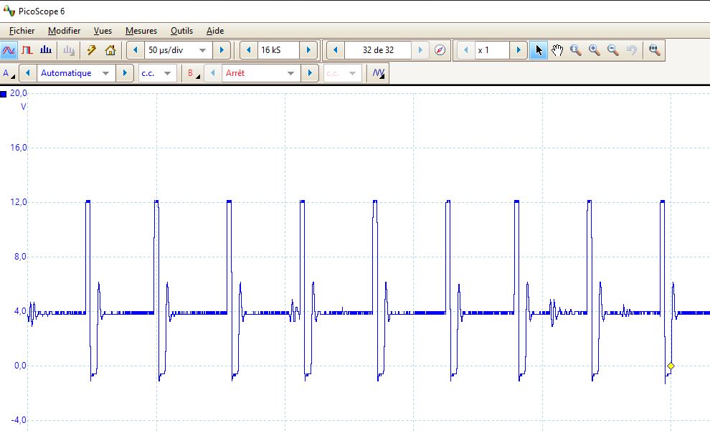Go to previous waveform buffer
This screenshot has height=433, width=710.
pyautogui.click(x=335, y=49)
